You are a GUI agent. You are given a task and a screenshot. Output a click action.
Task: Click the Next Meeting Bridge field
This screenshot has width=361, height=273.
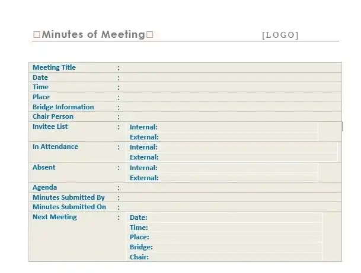coord(237,247)
